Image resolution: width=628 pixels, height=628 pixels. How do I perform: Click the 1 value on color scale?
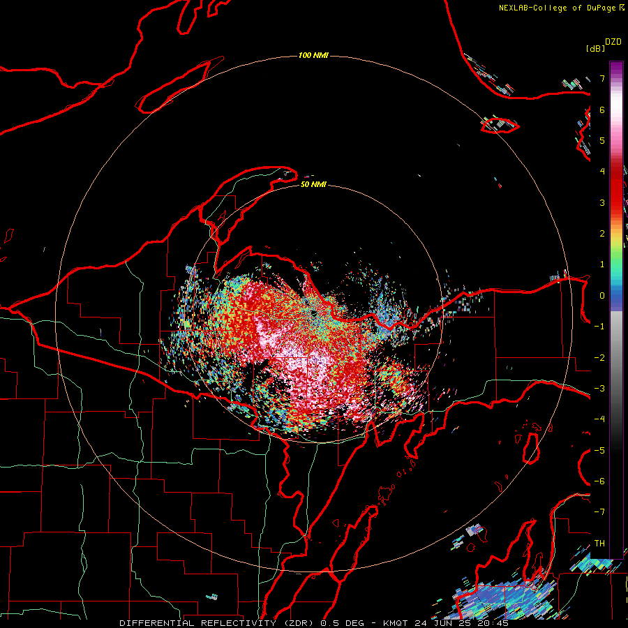[x=602, y=264]
